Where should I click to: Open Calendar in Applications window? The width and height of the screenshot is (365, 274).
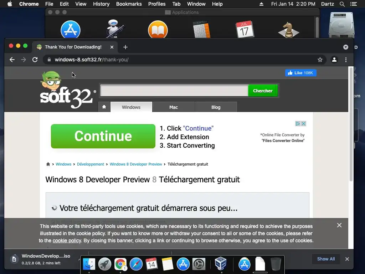pyautogui.click(x=245, y=29)
